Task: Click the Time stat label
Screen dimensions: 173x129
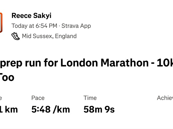Action: 90,98
